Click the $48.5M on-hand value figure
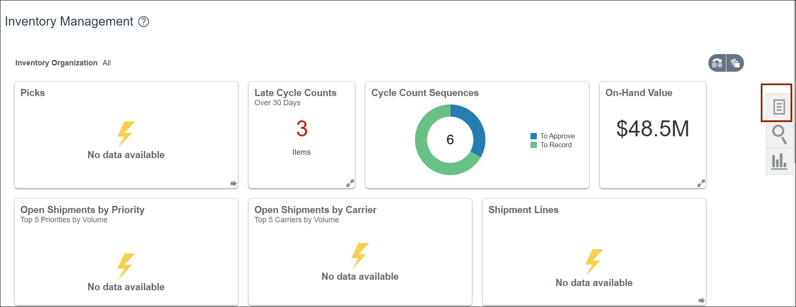This screenshot has height=307, width=796. (x=653, y=129)
